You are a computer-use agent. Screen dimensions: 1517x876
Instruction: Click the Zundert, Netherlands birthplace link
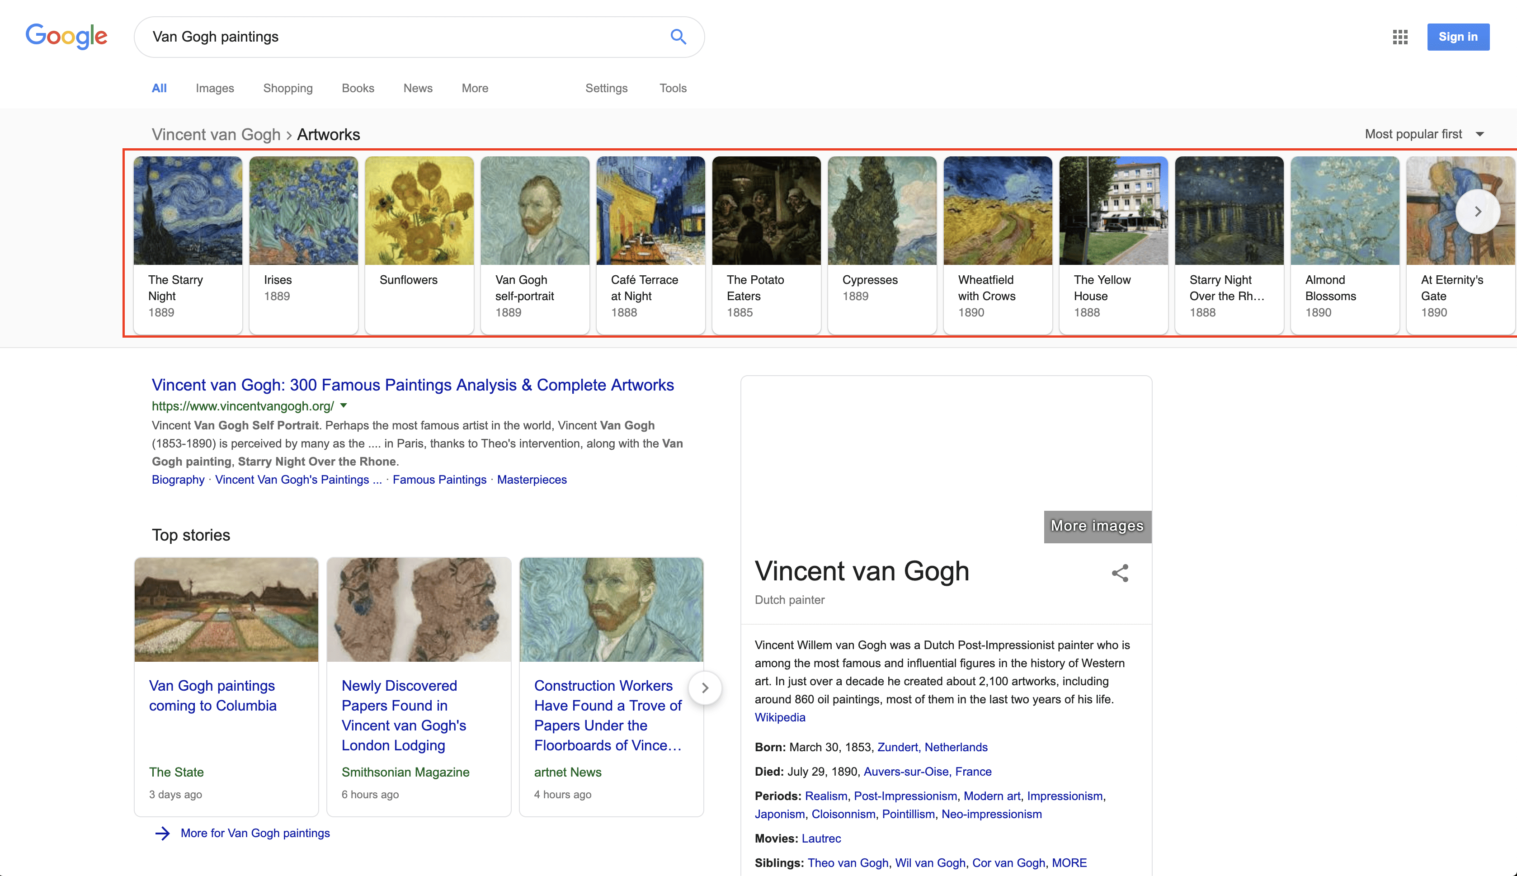click(932, 747)
